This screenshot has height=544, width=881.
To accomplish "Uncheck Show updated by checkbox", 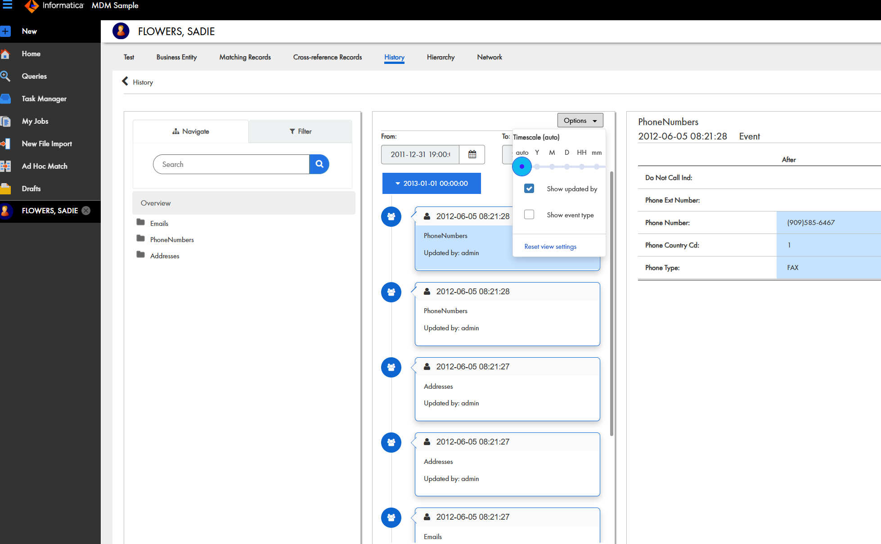I will tap(529, 189).
